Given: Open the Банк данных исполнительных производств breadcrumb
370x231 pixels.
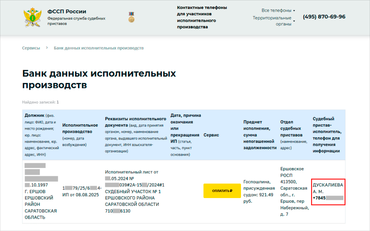Looking at the screenshot, I should point(99,48).
